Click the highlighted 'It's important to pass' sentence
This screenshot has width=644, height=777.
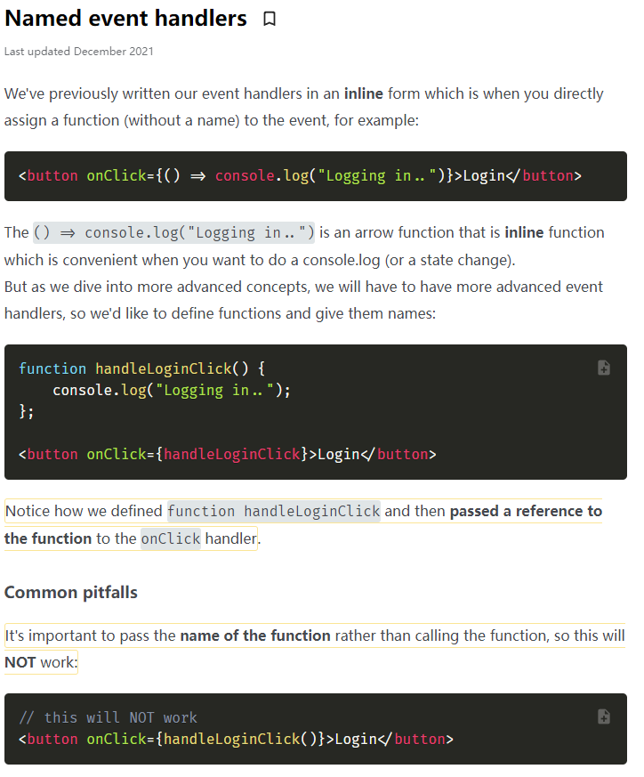91,635
